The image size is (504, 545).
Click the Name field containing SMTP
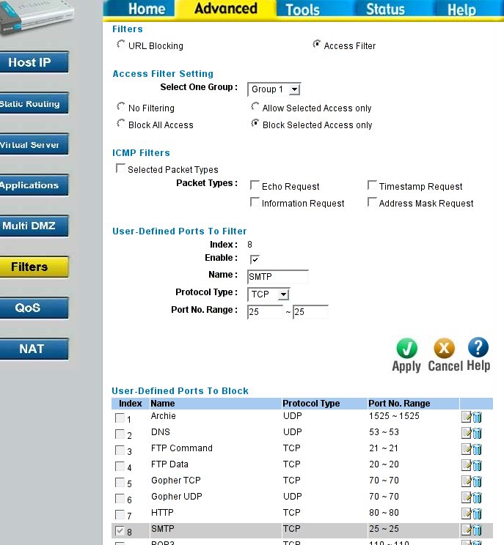click(278, 277)
